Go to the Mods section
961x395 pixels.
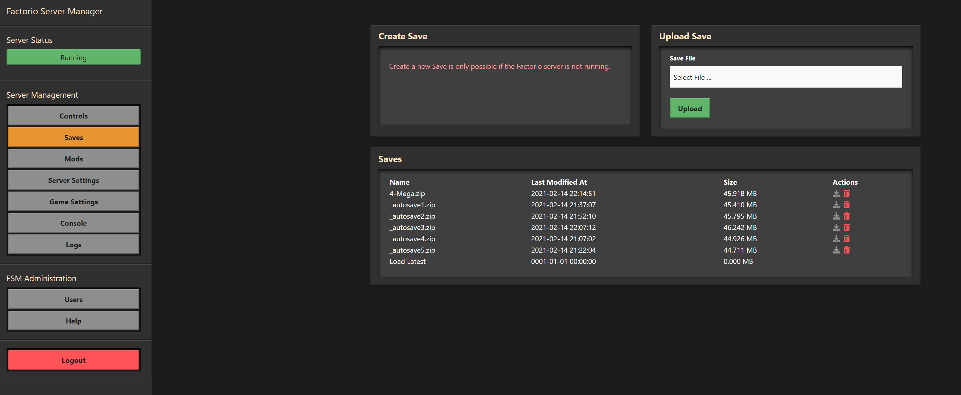pos(74,159)
